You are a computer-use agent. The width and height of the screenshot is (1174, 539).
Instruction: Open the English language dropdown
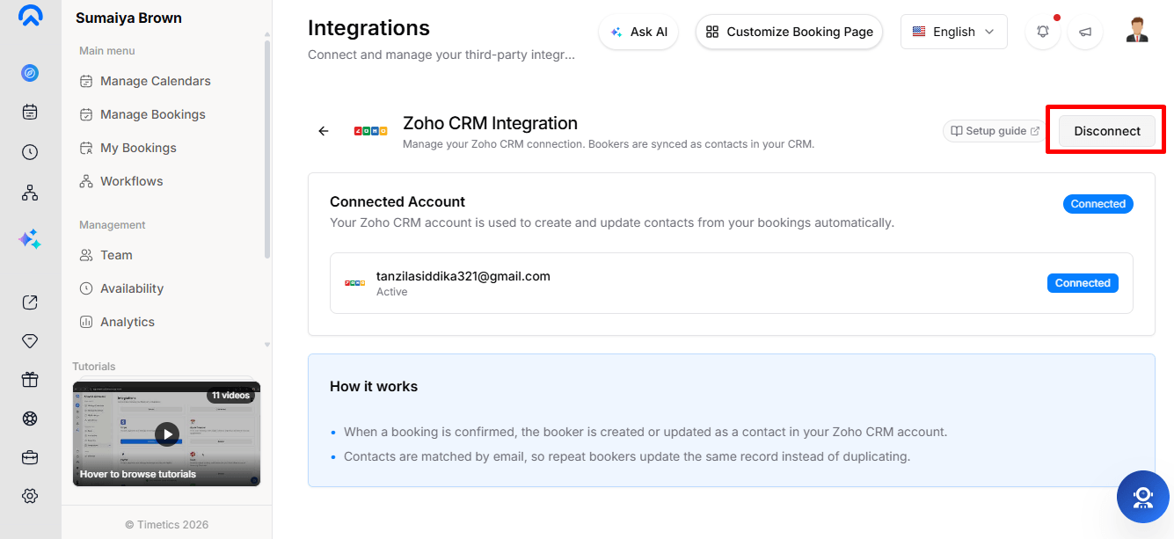coord(954,32)
